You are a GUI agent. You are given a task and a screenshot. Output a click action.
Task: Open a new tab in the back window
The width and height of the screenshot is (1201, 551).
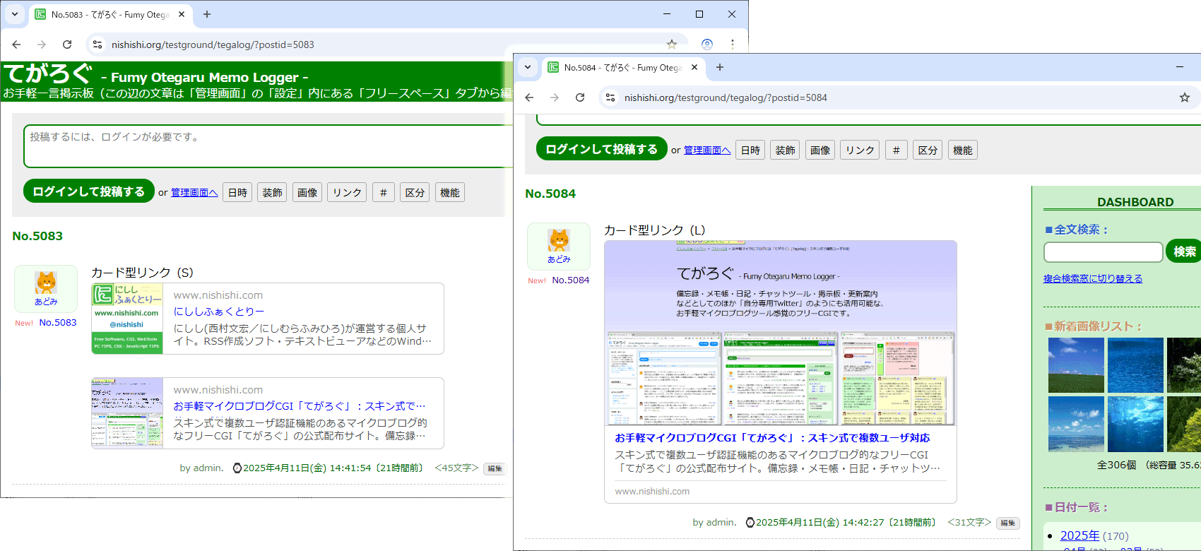point(207,14)
